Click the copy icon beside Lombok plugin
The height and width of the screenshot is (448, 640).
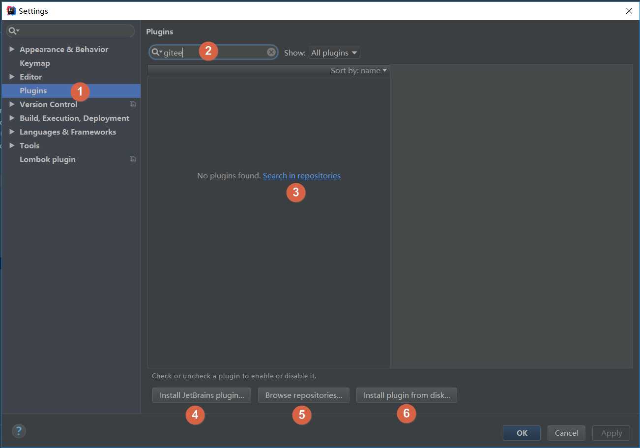click(132, 159)
